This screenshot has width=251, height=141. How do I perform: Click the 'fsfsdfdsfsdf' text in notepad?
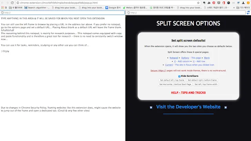[x=7, y=30]
